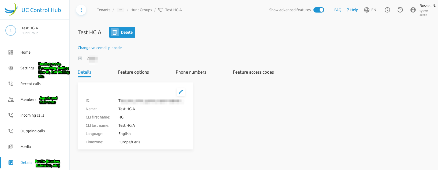Open the EN language selector

point(370,10)
